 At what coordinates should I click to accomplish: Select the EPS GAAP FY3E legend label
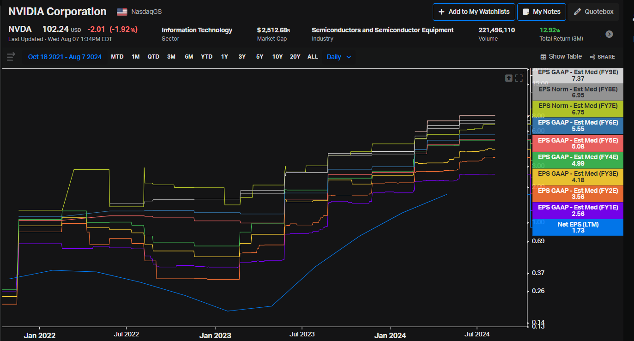pos(578,177)
